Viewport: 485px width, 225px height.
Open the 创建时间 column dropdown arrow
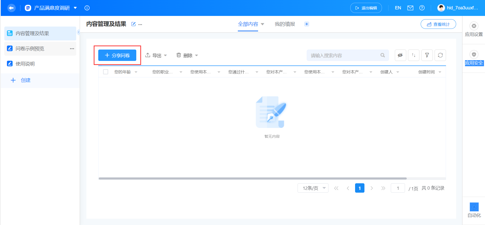coord(440,72)
